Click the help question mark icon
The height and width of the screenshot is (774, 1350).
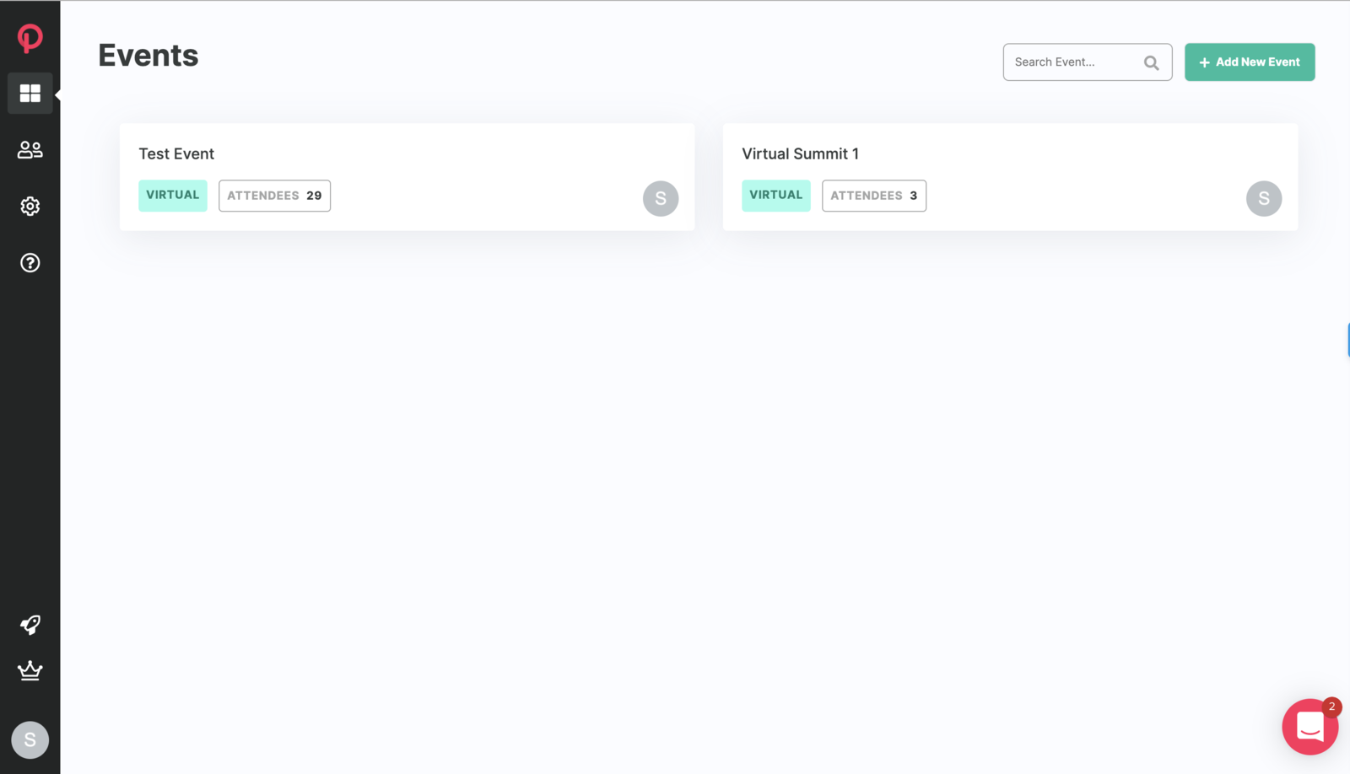tap(30, 262)
